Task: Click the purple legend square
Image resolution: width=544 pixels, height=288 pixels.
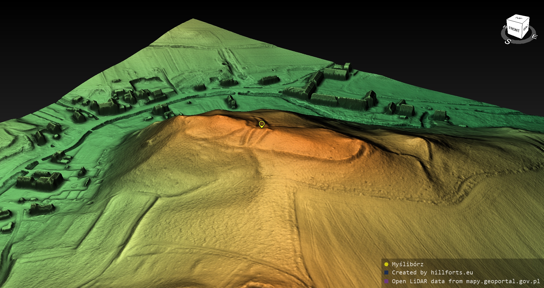Action: pyautogui.click(x=386, y=281)
